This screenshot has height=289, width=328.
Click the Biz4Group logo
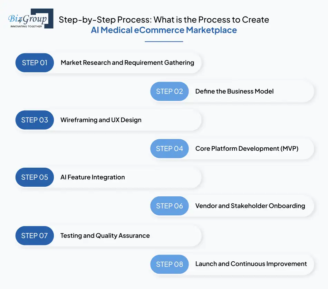coord(31,18)
